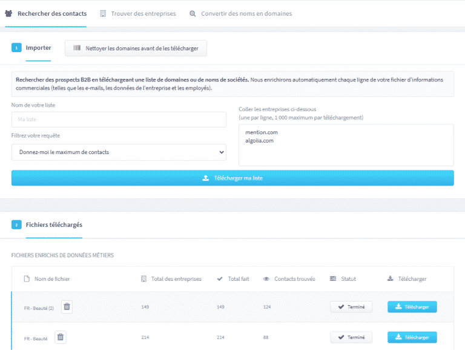Click the checkmark icon beside Total fait

click(x=220, y=278)
